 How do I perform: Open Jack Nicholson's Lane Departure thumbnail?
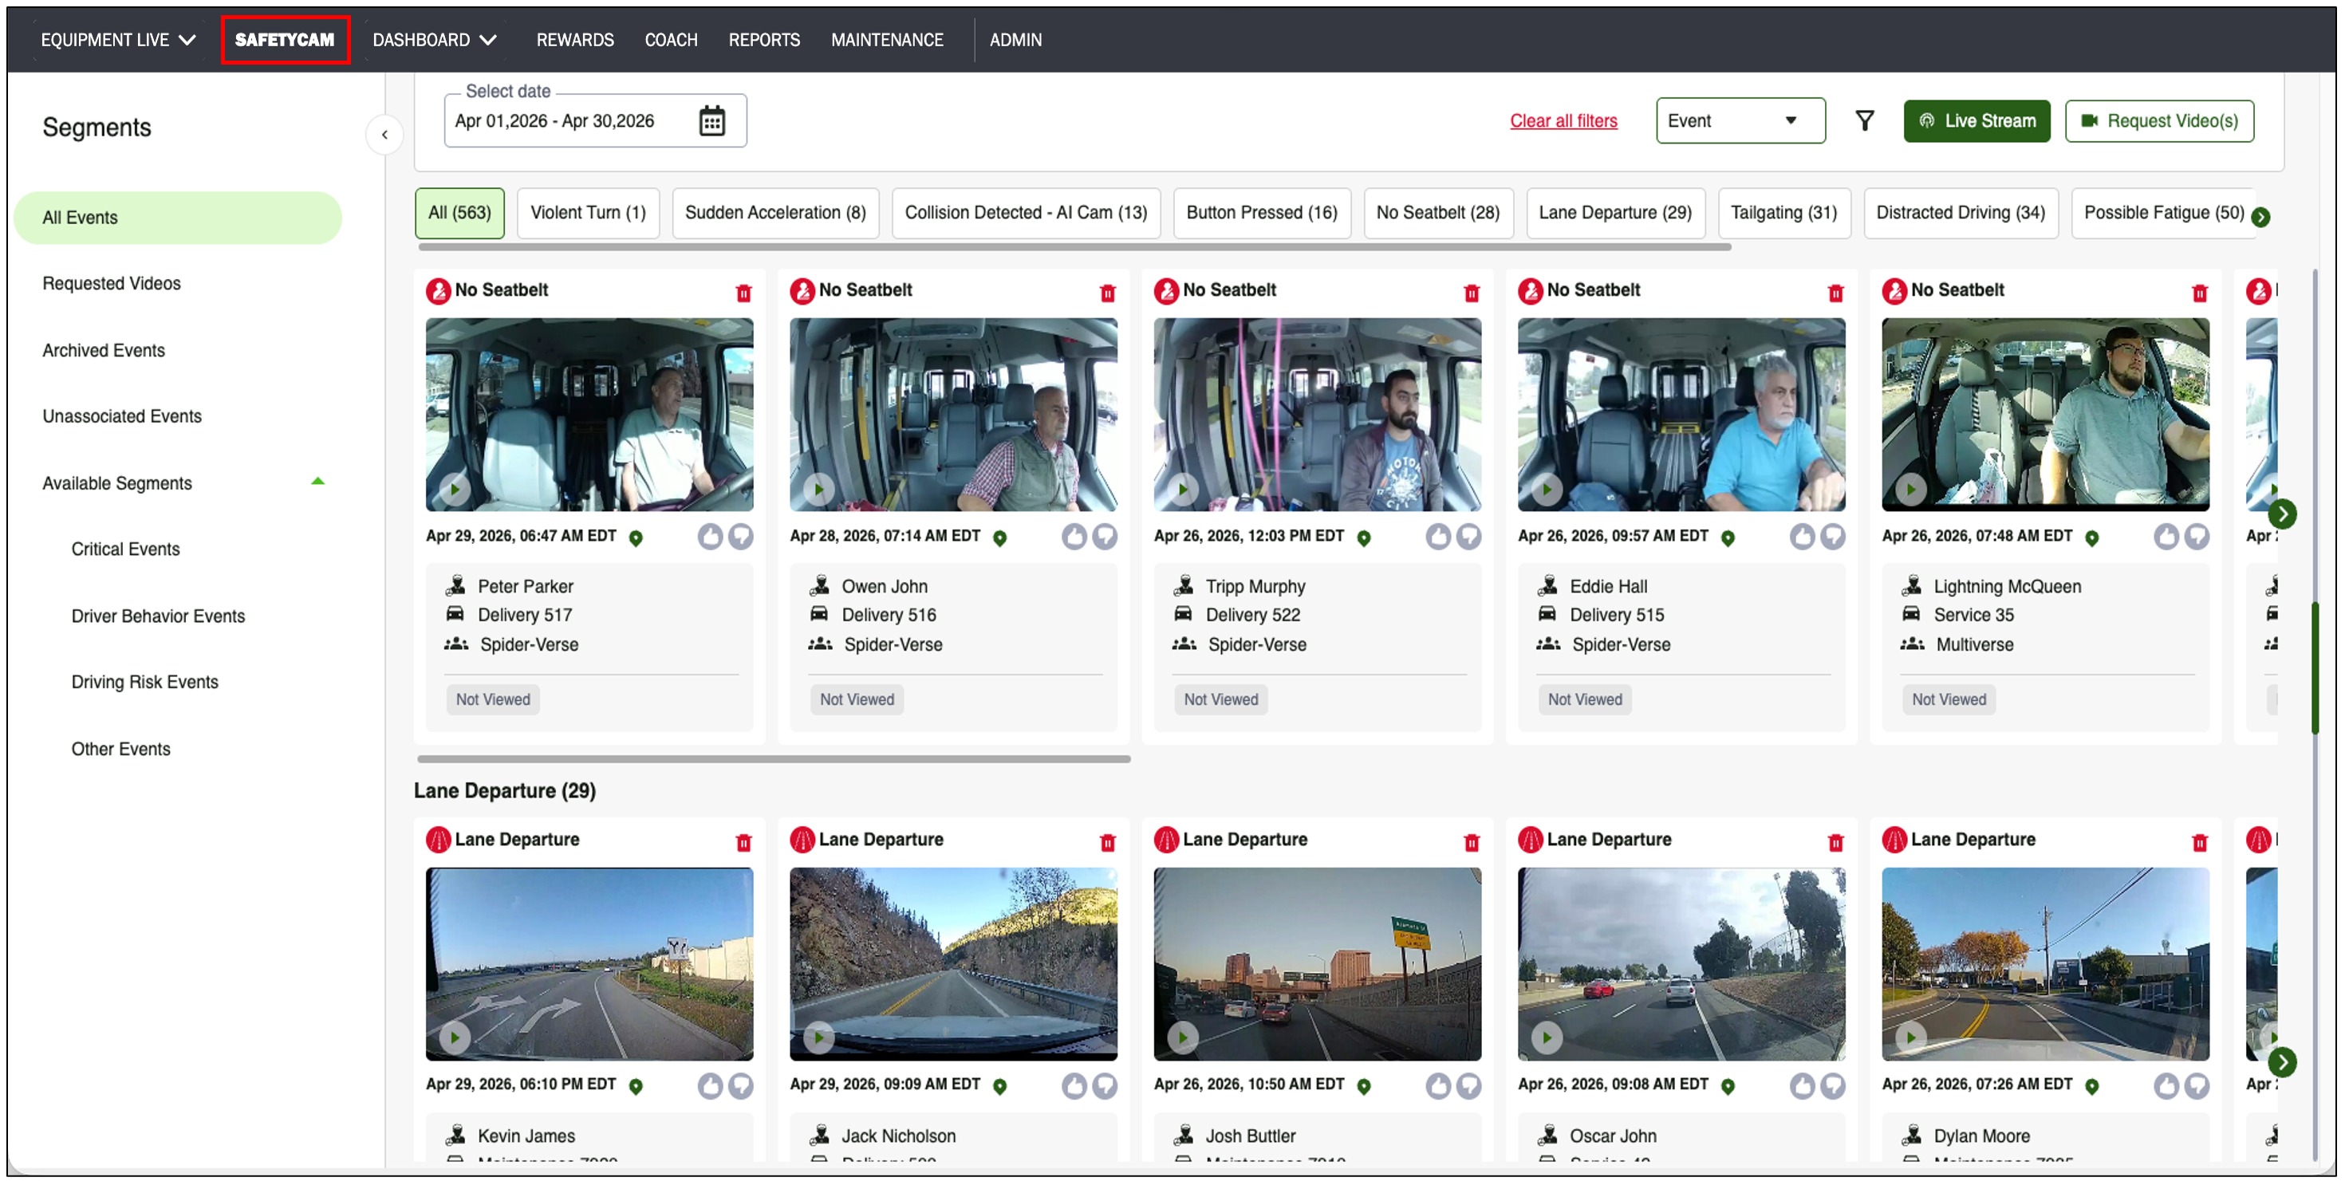pos(953,963)
